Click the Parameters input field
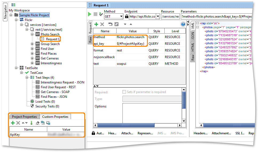The image size is (259, 153). point(217,16)
